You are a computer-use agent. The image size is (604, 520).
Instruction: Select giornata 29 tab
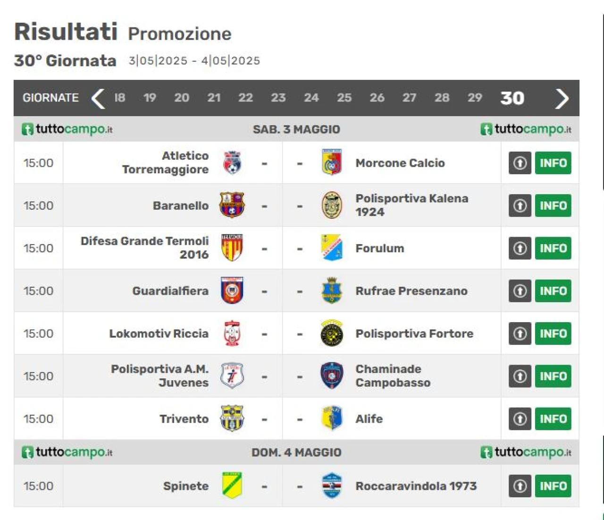(x=475, y=98)
